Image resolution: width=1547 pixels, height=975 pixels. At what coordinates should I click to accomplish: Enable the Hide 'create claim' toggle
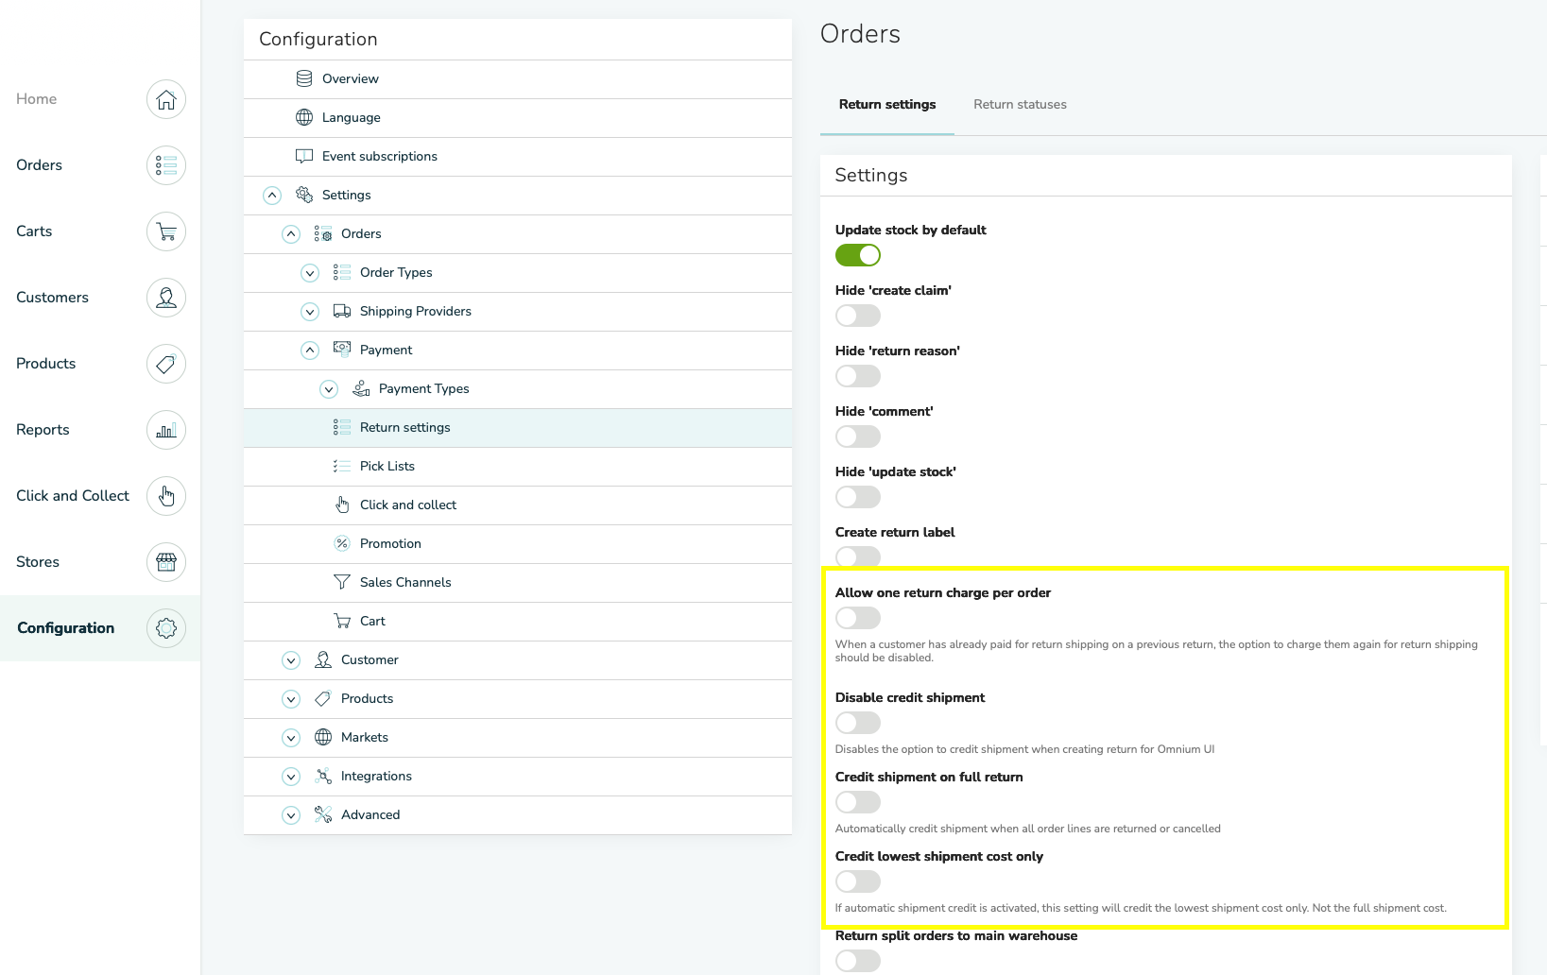858,316
